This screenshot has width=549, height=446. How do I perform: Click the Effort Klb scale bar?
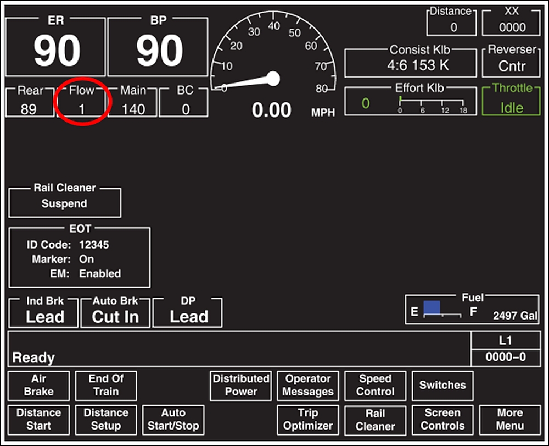(x=432, y=103)
